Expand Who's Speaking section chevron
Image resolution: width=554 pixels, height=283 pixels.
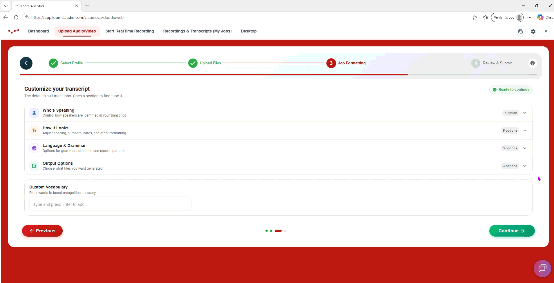(525, 113)
